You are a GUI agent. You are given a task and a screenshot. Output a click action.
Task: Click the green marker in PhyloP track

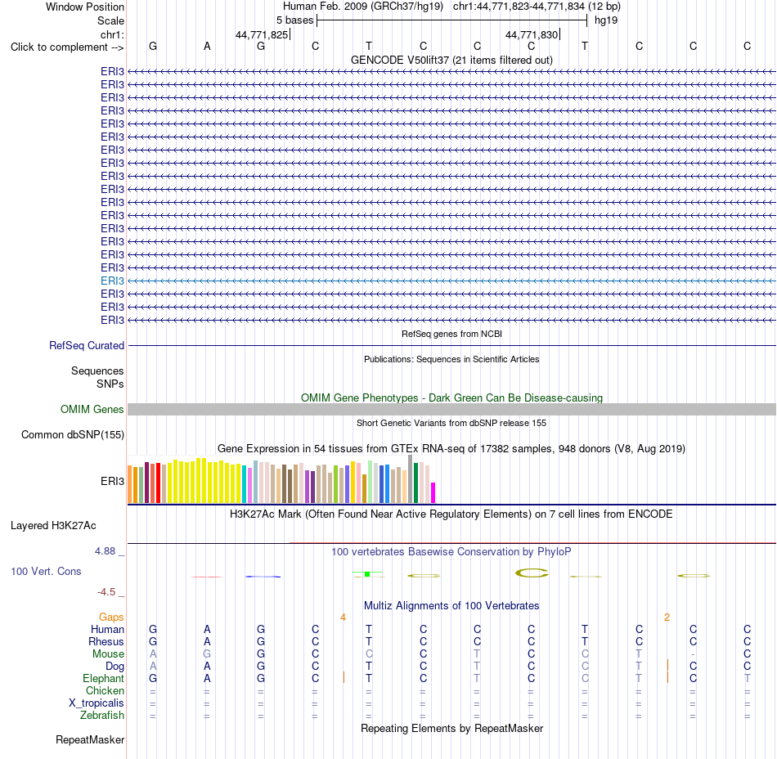coord(367,574)
